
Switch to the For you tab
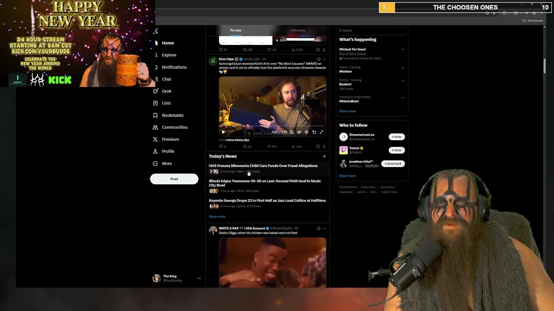pyautogui.click(x=236, y=30)
